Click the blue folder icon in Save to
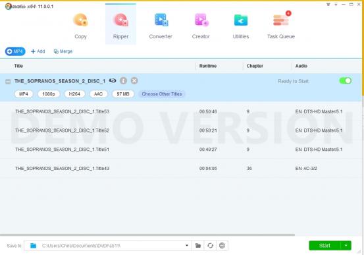 [x=33, y=246]
